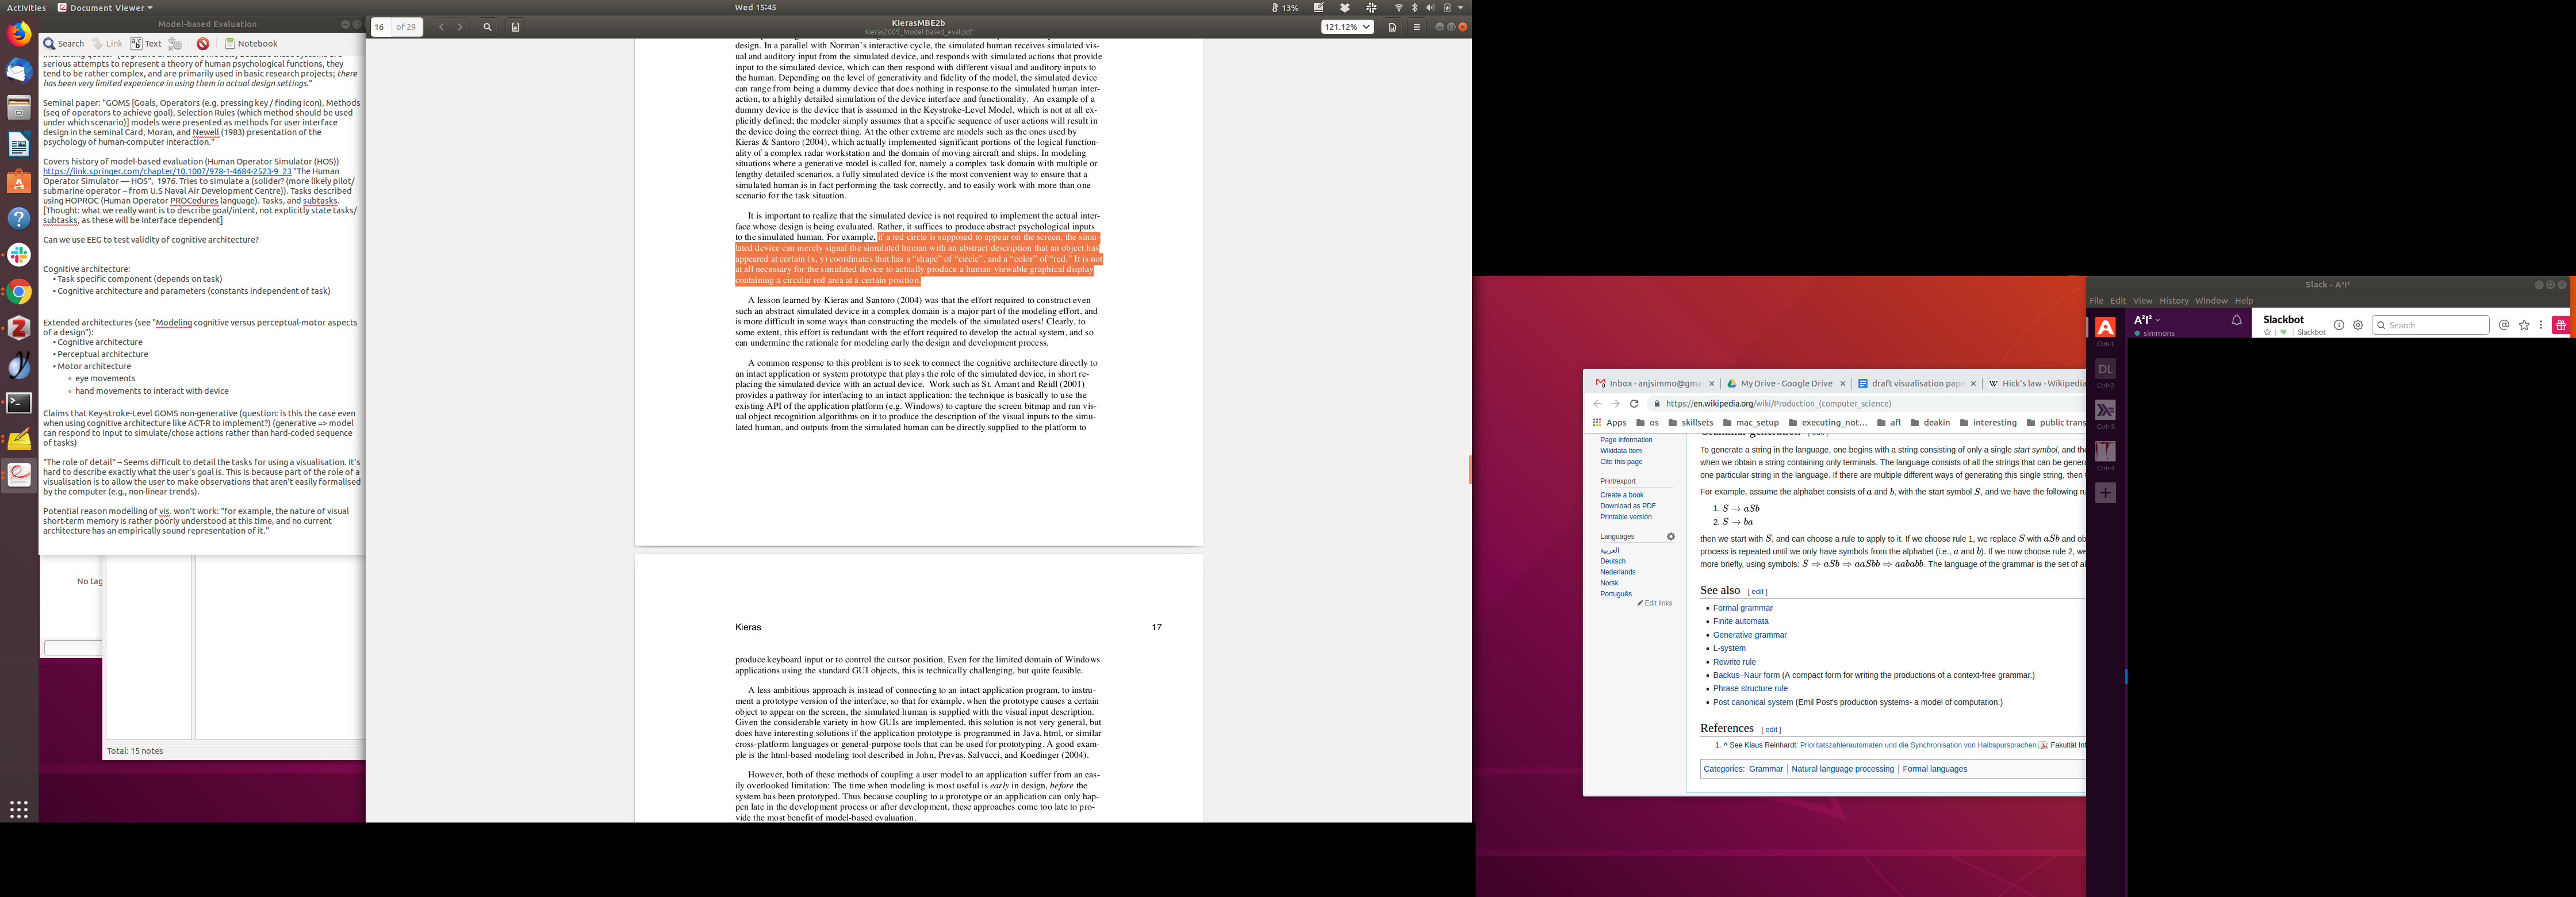Show Slack mentions with @ icon
The image size is (2576, 897).
coord(2503,325)
